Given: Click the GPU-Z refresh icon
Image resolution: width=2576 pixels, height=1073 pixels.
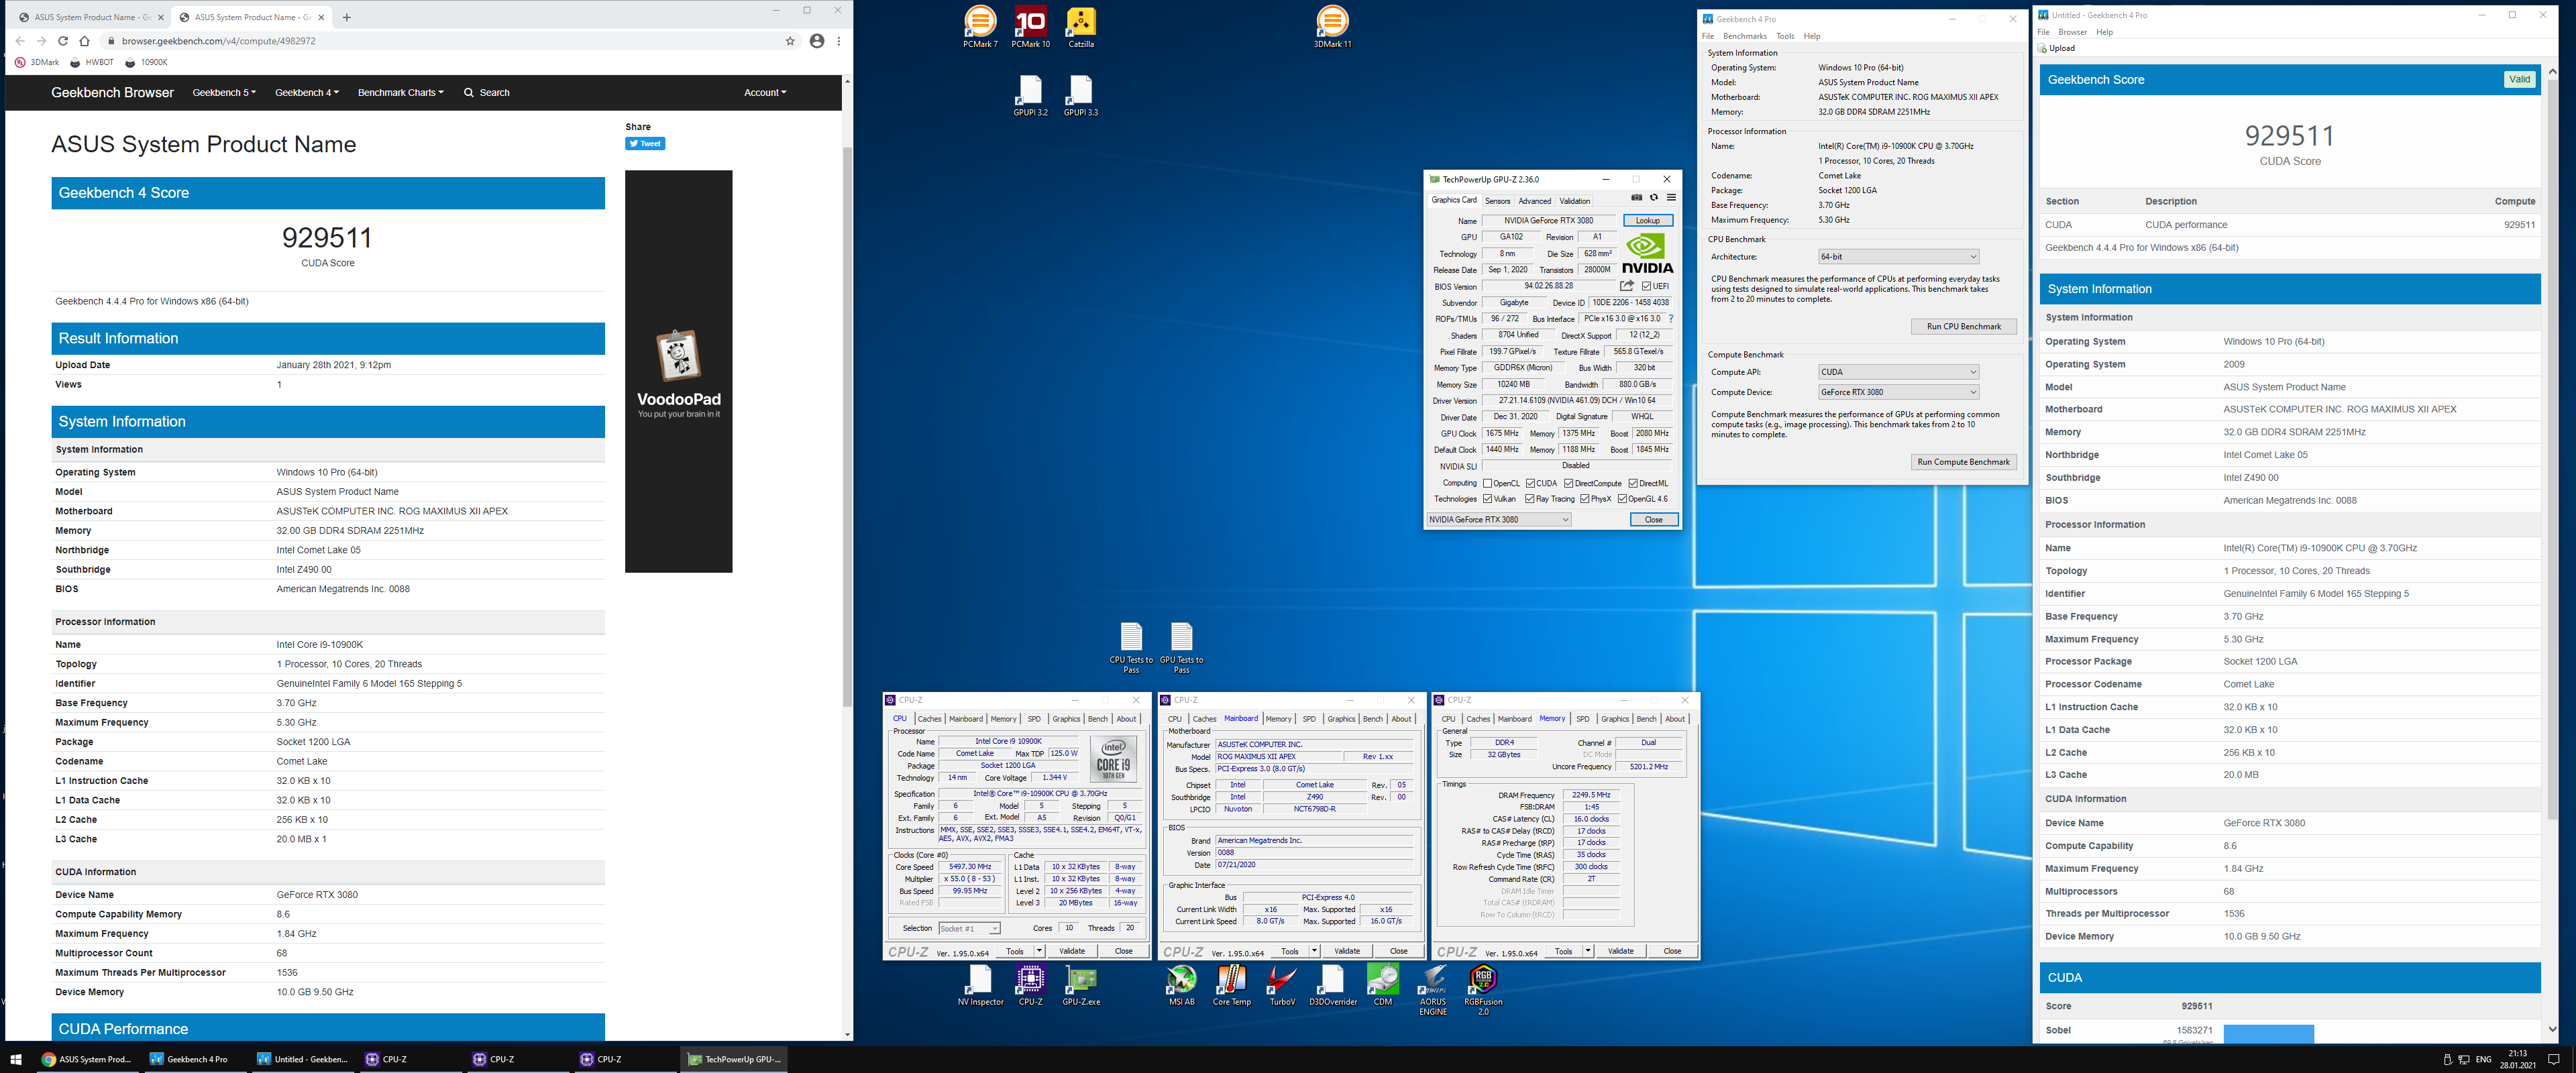Looking at the screenshot, I should [x=1654, y=198].
